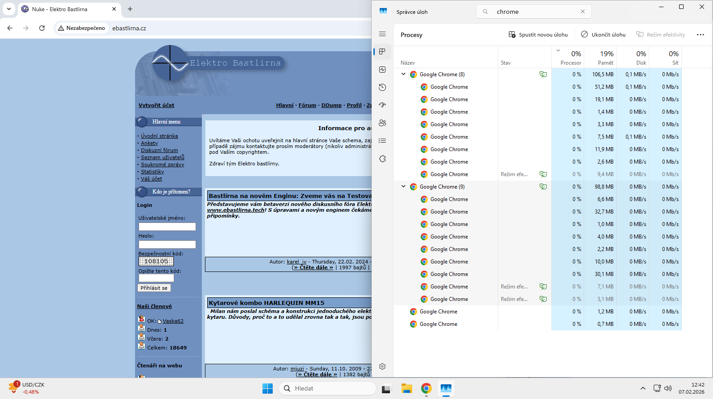
Task: Click the Uživatelské jméno input field
Action: tap(167, 227)
